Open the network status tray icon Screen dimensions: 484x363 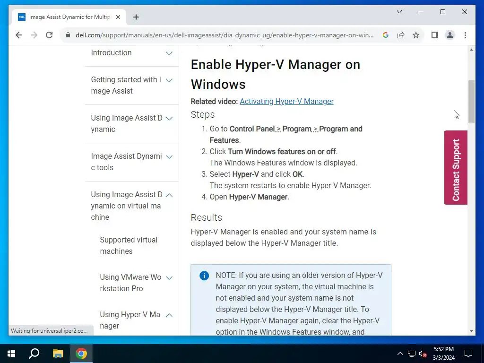411,354
